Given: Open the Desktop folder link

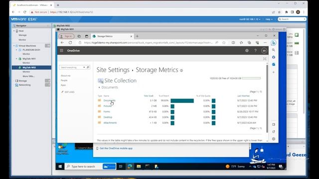Looking at the screenshot, I should pyautogui.click(x=108, y=117).
